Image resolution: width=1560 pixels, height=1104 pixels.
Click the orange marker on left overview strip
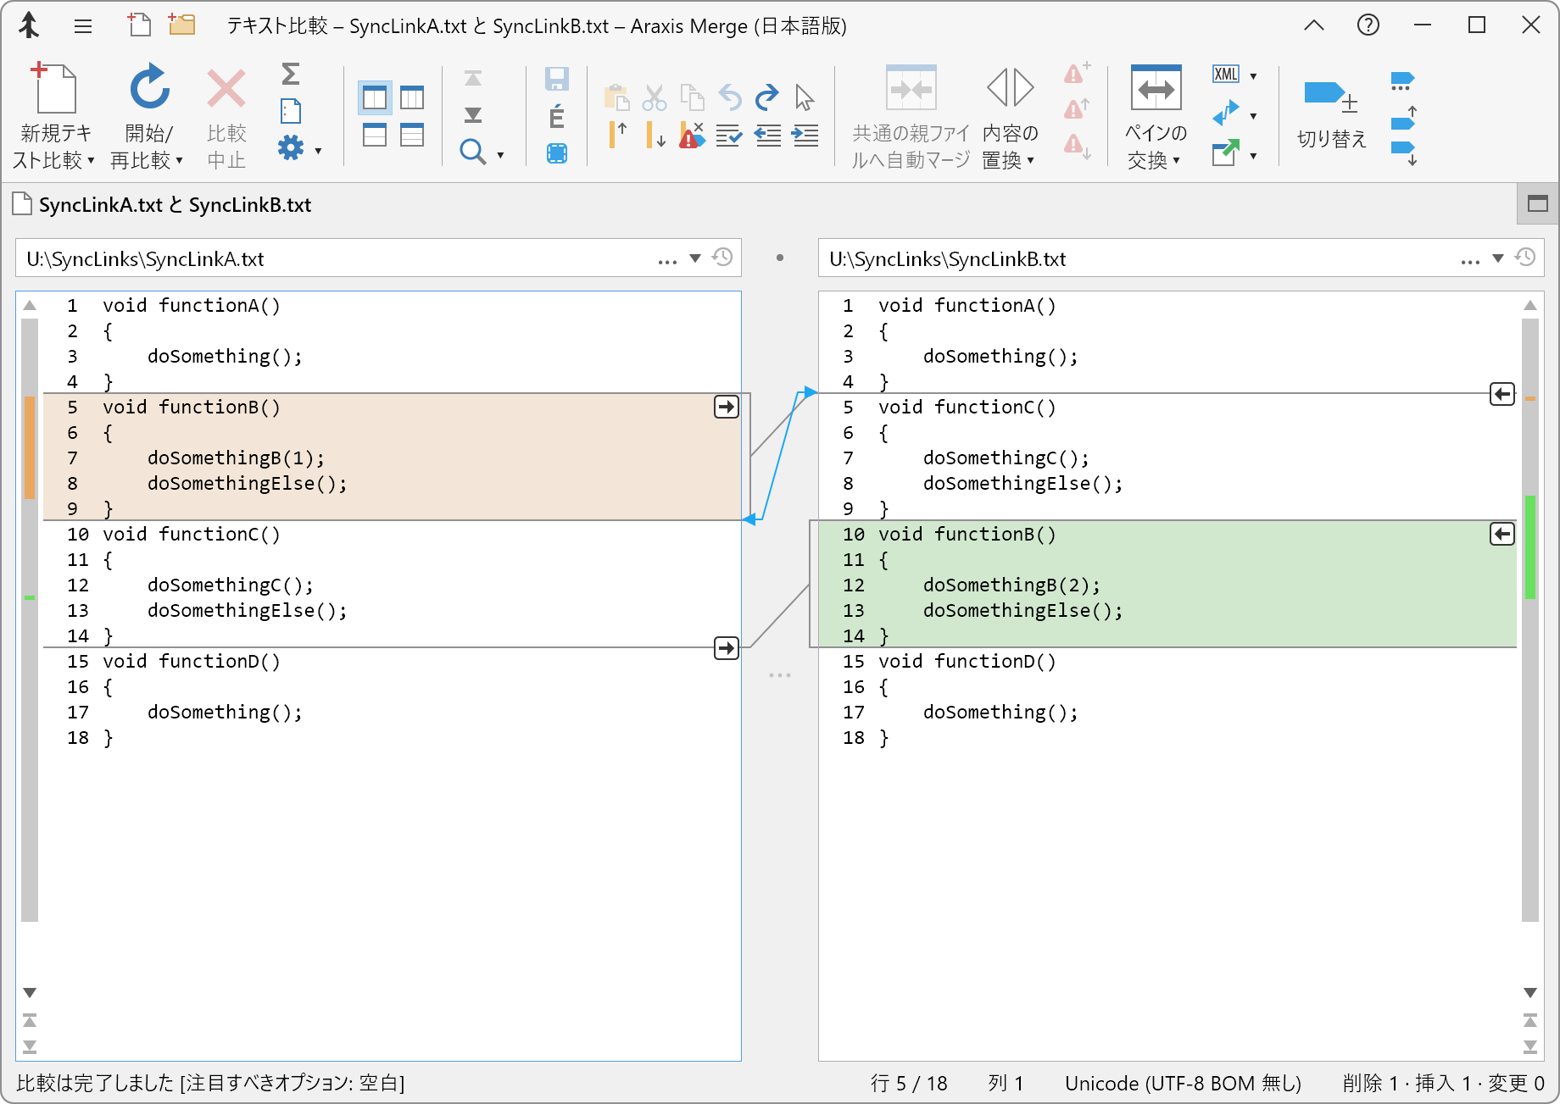pos(30,447)
